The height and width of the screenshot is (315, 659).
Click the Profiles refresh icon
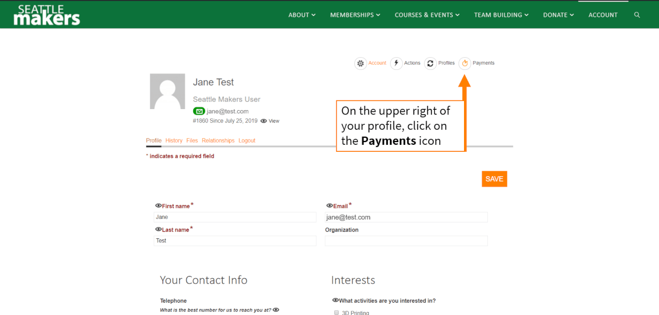point(430,63)
